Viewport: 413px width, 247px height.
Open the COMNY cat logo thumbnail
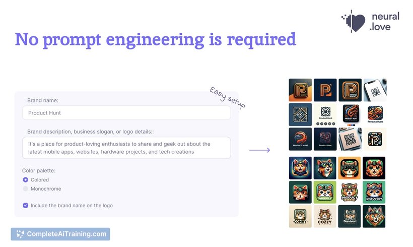(300, 216)
